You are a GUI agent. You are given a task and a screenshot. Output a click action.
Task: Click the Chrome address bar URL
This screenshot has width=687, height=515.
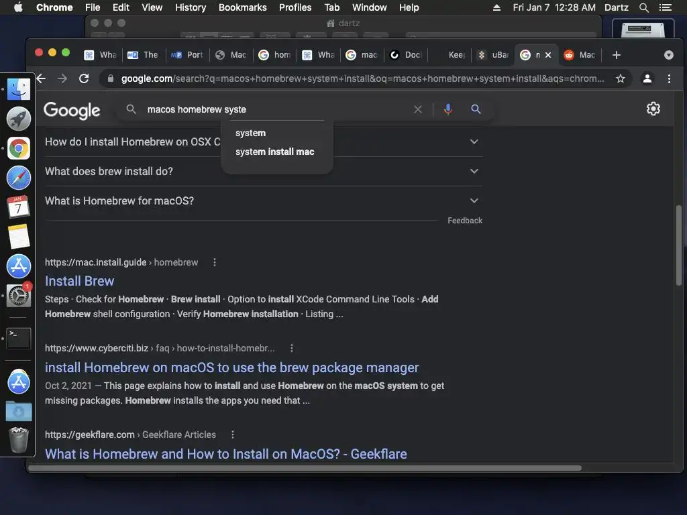(x=363, y=78)
